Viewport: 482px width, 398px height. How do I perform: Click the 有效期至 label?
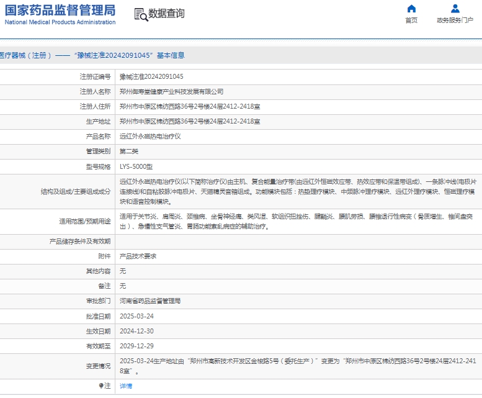[98, 346]
